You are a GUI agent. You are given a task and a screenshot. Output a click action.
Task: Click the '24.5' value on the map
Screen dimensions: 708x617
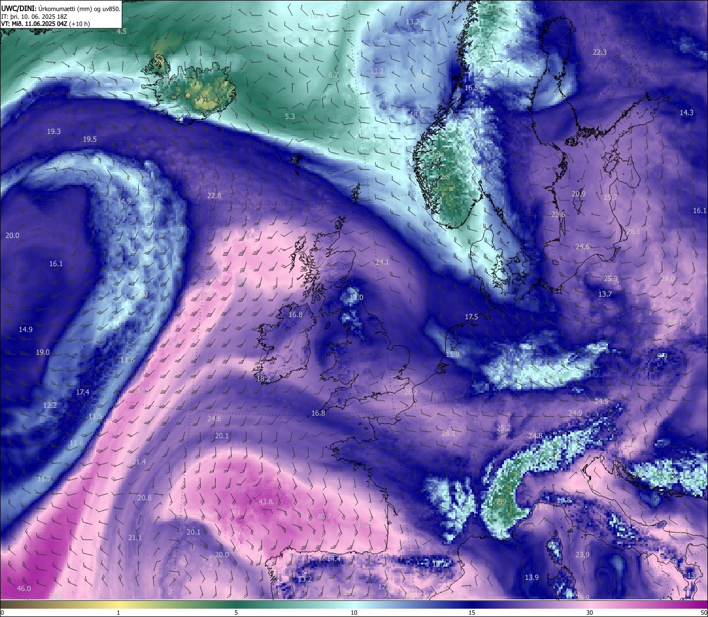601,402
